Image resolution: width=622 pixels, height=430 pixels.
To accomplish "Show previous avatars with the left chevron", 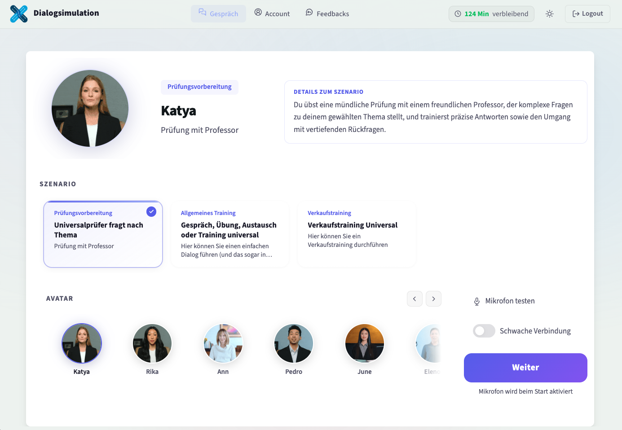I will pyautogui.click(x=415, y=299).
